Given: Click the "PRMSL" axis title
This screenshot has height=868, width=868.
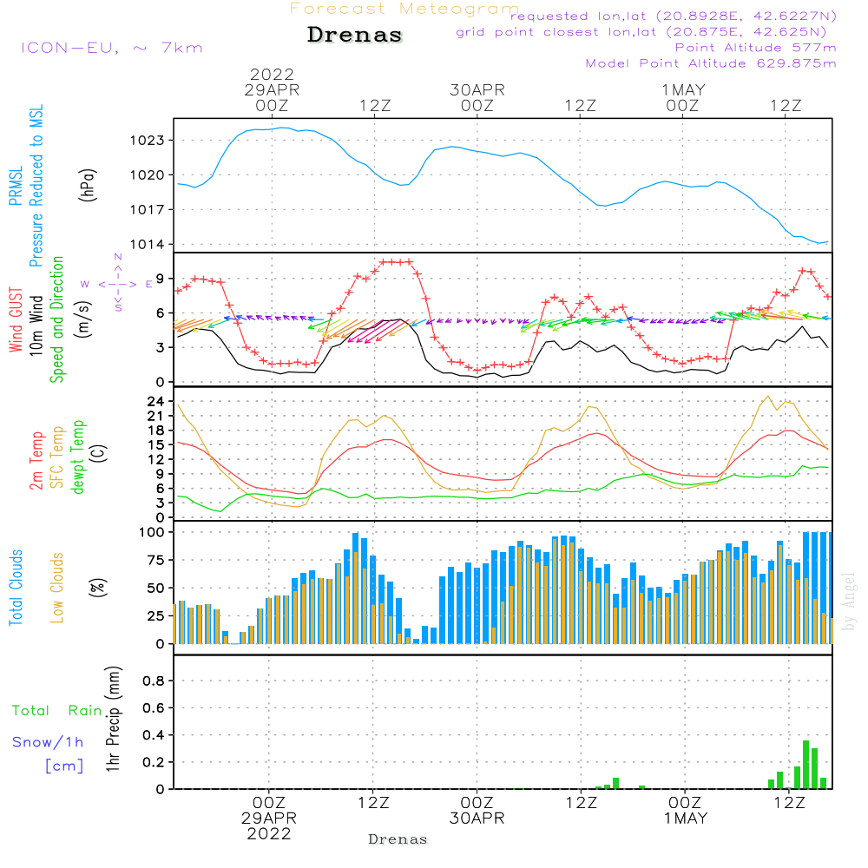Looking at the screenshot, I should click(16, 186).
